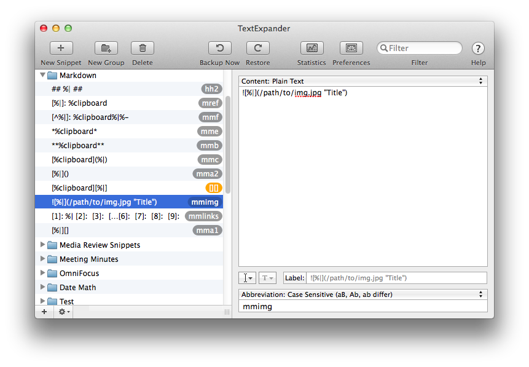Click the OmniFocus folder icon

pyautogui.click(x=52, y=274)
